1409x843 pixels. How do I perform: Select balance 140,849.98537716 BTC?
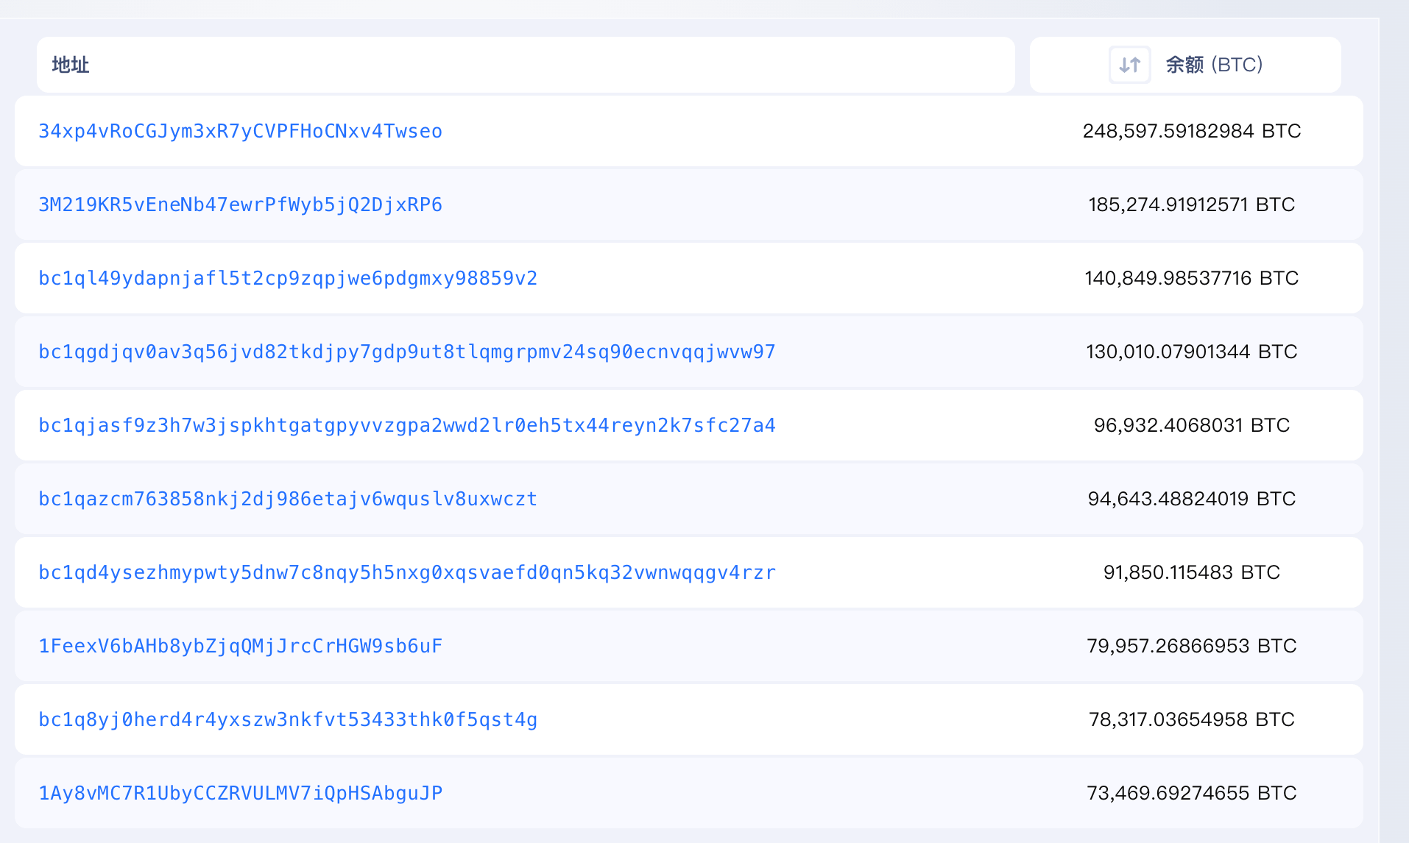[1192, 278]
